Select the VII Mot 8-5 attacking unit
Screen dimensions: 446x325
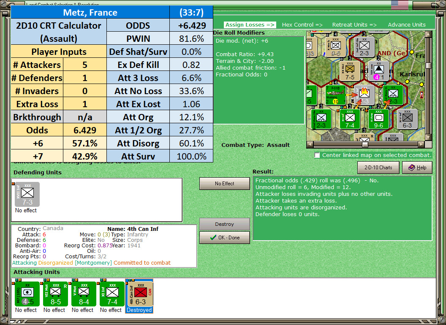(55, 294)
